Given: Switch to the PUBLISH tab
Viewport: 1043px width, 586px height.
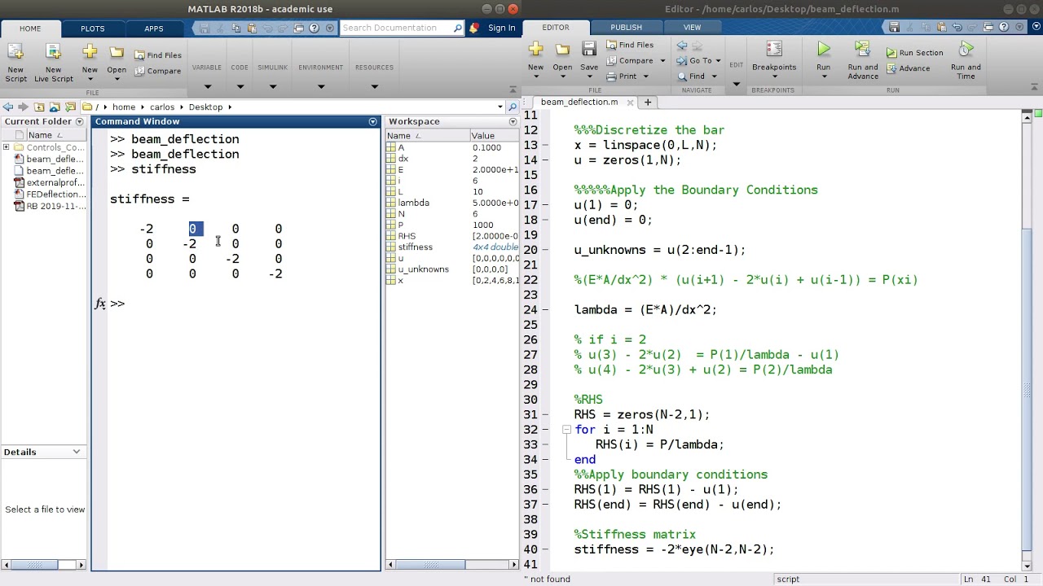Looking at the screenshot, I should click(x=626, y=28).
